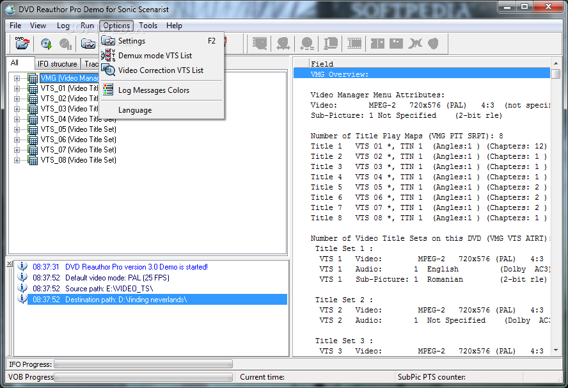Select the VTS_06 (Video Title Set) row
This screenshot has height=388, width=568.
(78, 140)
